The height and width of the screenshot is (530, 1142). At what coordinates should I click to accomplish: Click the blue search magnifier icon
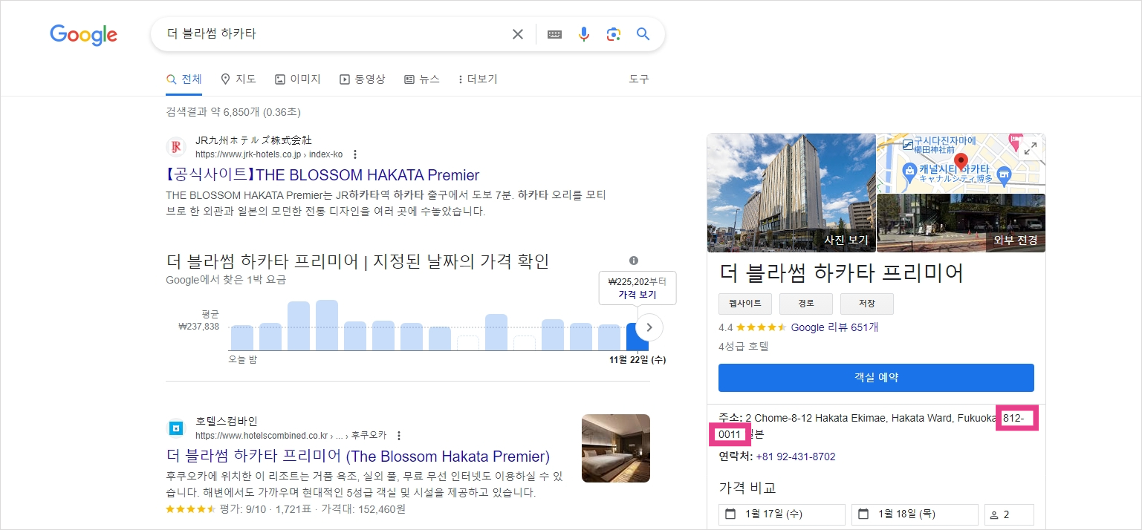643,33
